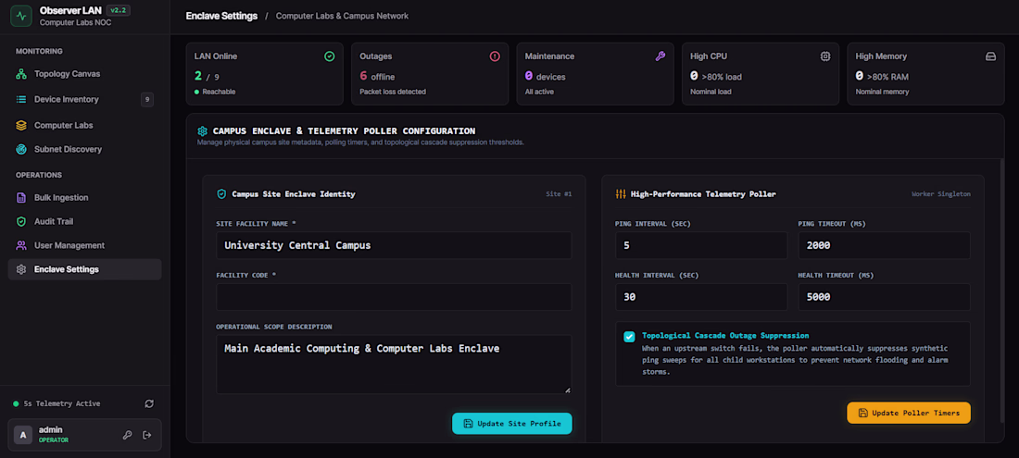Click the admin avatar letter A
The image size is (1019, 458).
[x=23, y=435]
